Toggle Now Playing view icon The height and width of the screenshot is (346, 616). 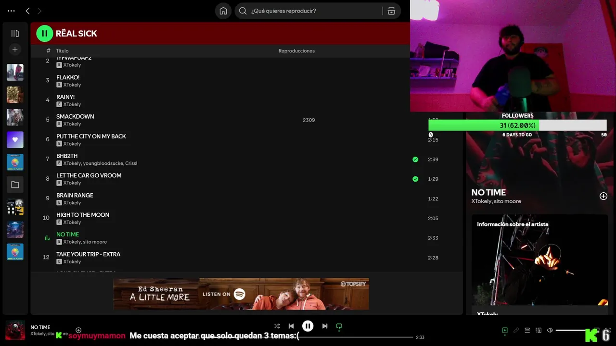click(505, 331)
